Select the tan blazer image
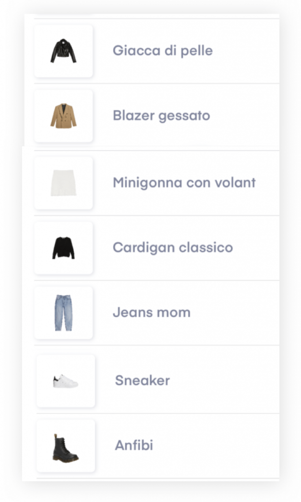The height and width of the screenshot is (502, 301). pos(63,116)
